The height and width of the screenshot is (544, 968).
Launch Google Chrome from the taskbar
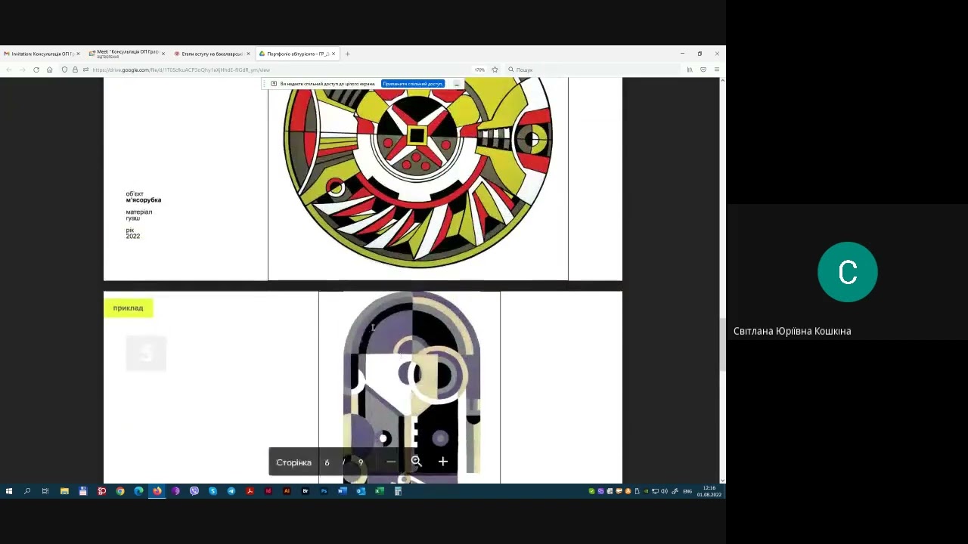click(120, 491)
